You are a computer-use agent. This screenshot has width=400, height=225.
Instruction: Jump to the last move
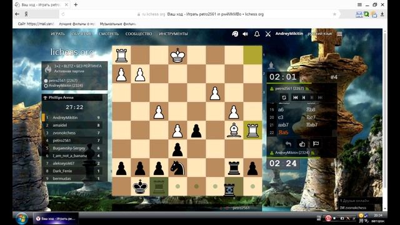click(x=321, y=97)
